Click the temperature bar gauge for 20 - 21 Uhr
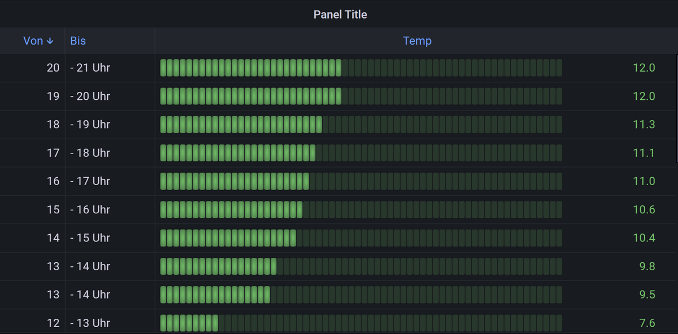 361,68
